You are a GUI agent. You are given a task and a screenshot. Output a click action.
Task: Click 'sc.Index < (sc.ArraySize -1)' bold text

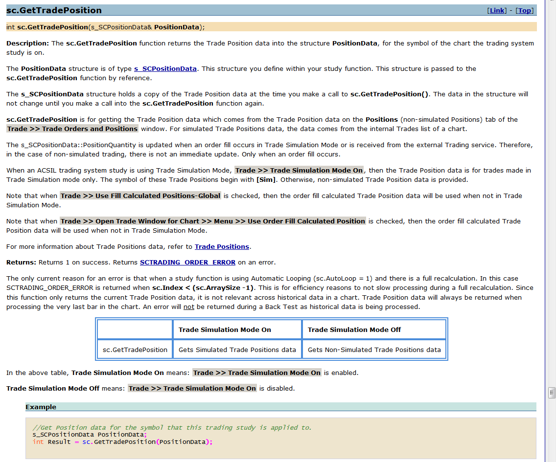(203, 287)
